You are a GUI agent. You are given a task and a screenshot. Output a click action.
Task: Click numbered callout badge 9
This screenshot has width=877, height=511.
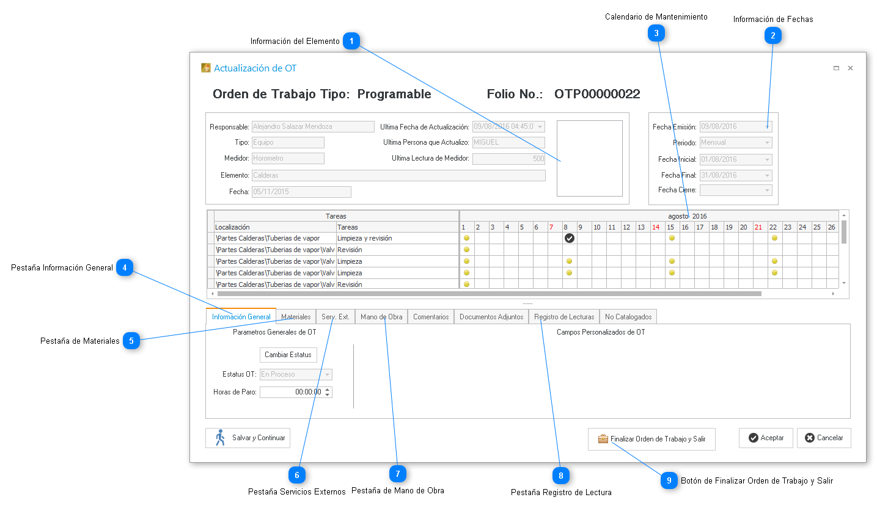[x=669, y=480]
